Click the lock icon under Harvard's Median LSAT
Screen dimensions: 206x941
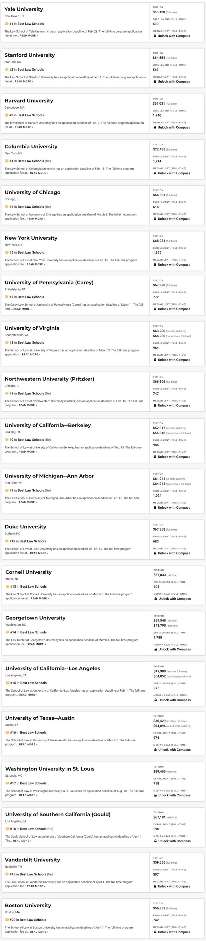[155, 128]
